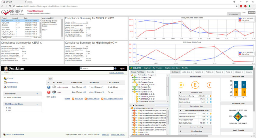
Task: Click blue info icon in Debt to next level row
Action: pos(211,102)
